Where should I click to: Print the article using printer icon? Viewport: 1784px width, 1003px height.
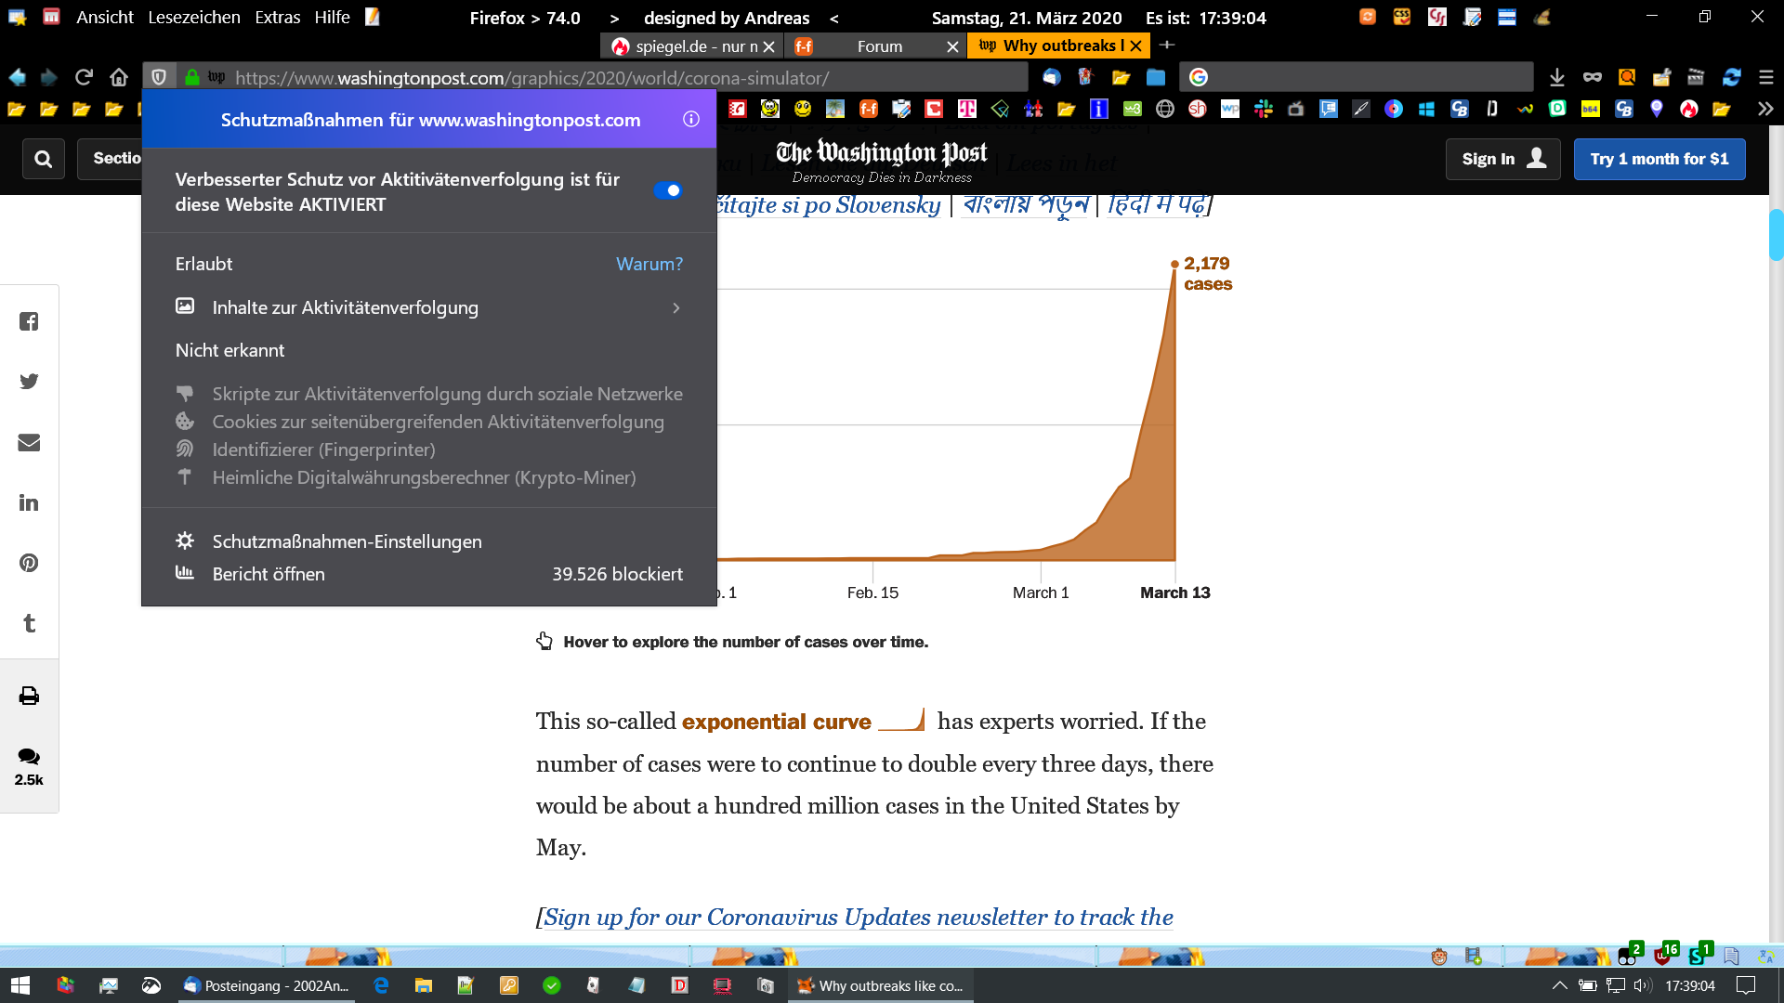29,696
